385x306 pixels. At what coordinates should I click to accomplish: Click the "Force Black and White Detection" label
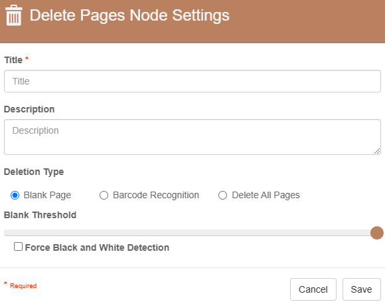click(x=97, y=247)
